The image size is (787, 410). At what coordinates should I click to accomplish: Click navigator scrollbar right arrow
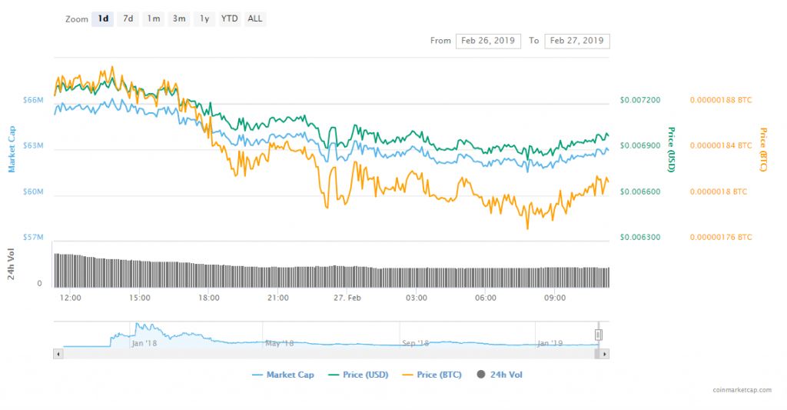[605, 354]
